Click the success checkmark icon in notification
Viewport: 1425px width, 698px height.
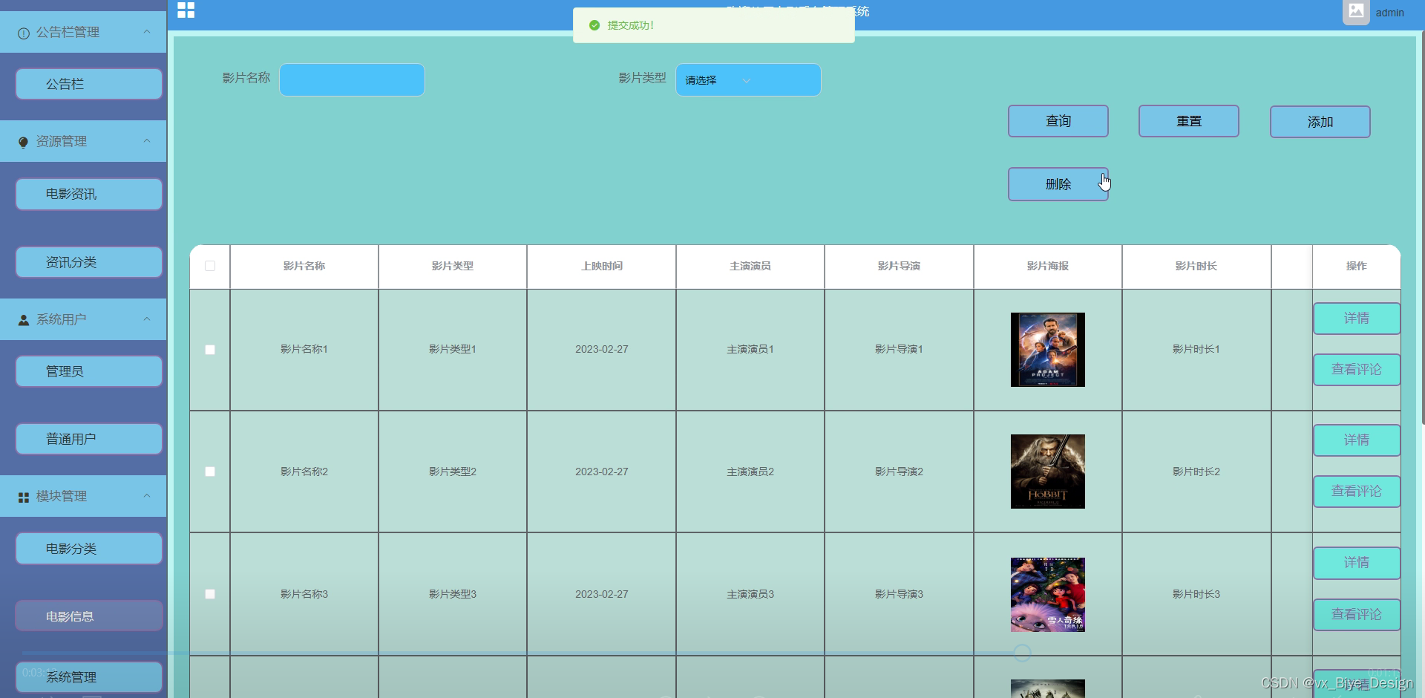tap(594, 25)
